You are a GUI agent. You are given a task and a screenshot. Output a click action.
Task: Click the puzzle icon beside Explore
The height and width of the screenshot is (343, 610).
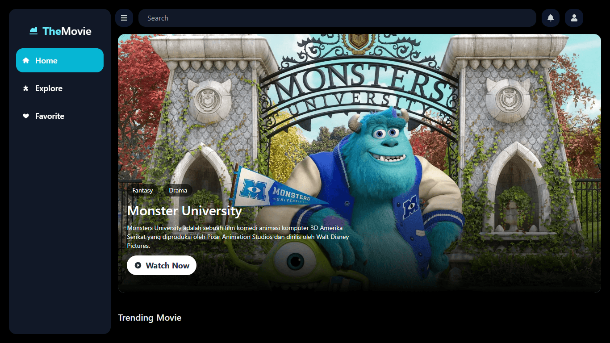tap(26, 88)
